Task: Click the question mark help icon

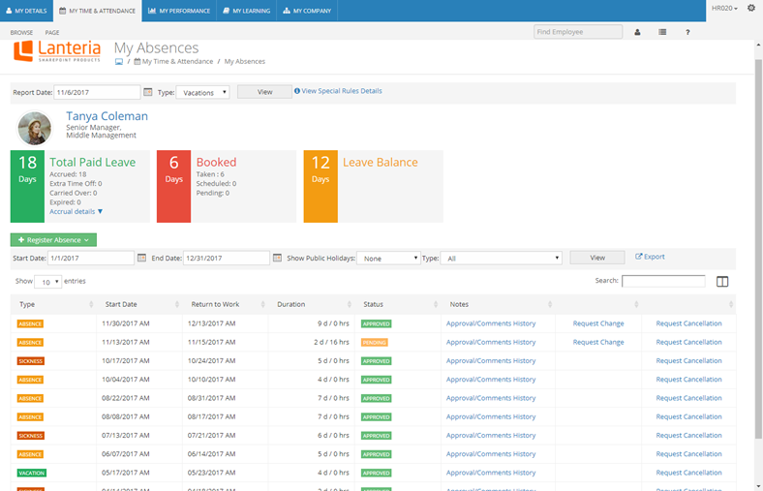Action: (687, 32)
